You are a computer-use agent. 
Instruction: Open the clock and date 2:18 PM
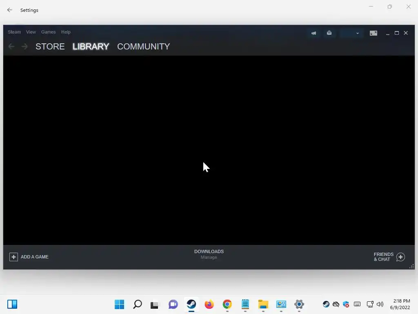click(x=400, y=304)
